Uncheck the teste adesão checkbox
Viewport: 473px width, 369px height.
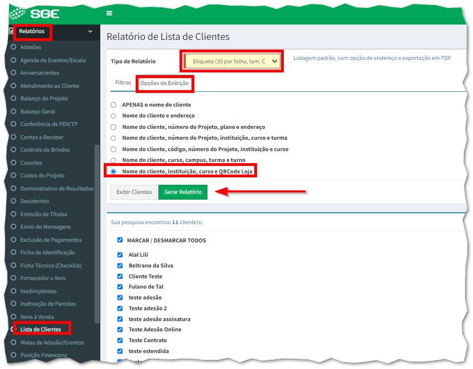click(120, 298)
